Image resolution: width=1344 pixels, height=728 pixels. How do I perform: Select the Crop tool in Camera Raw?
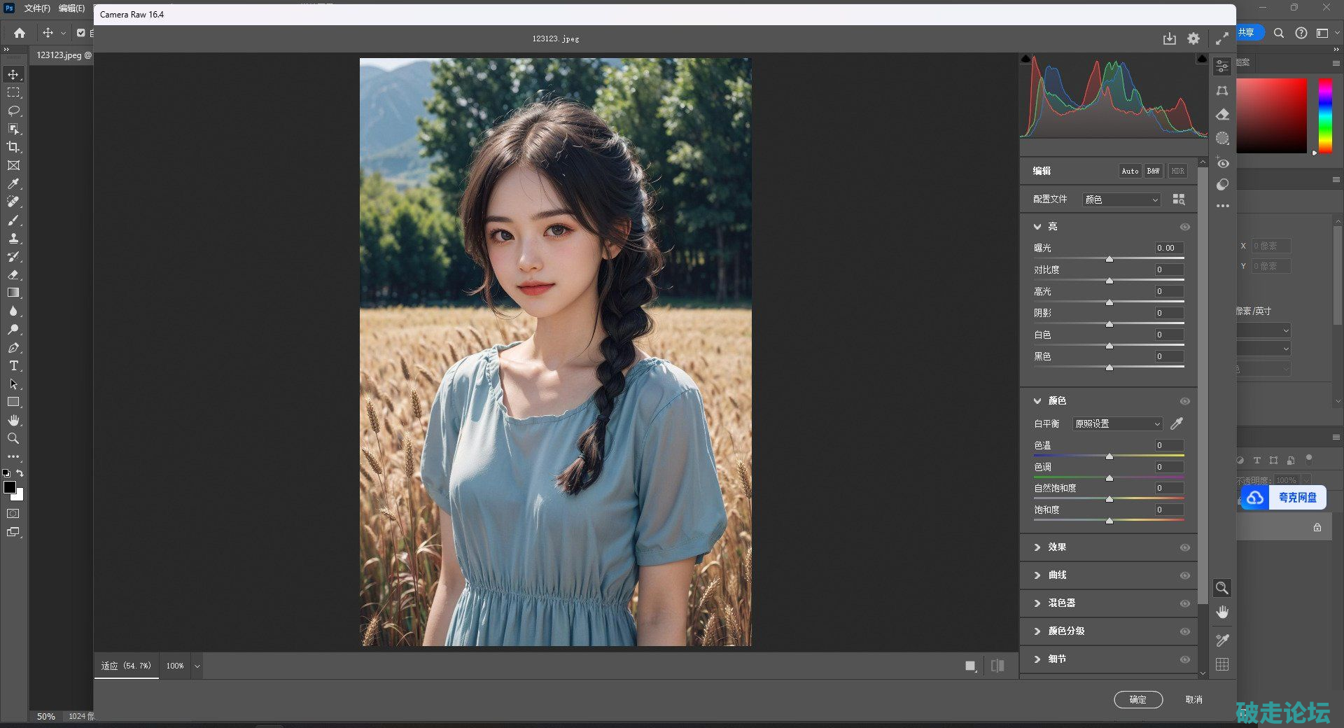(x=1222, y=91)
